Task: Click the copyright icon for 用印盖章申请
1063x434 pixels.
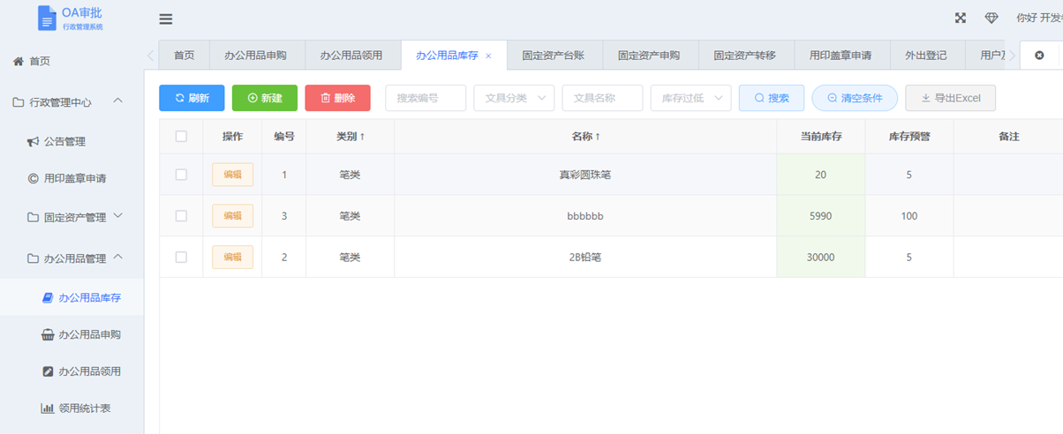Action: pyautogui.click(x=34, y=178)
